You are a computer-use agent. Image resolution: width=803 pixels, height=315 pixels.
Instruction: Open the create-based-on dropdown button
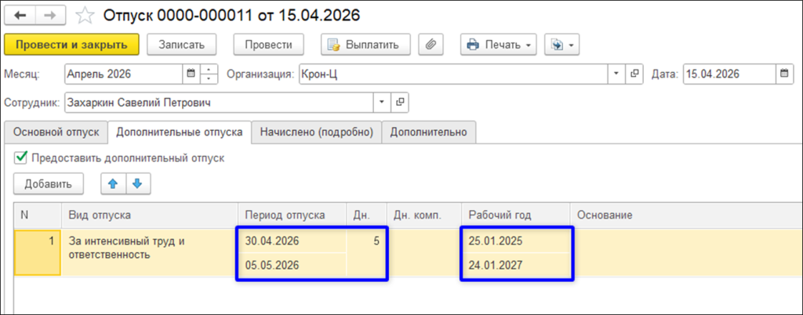(561, 45)
